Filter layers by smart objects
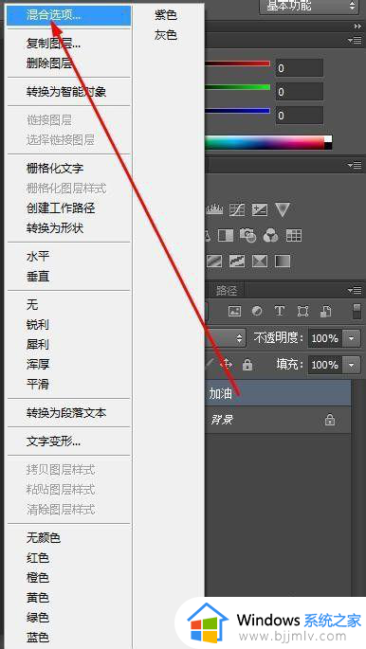Screen dimensions: 366x649 tap(325, 312)
